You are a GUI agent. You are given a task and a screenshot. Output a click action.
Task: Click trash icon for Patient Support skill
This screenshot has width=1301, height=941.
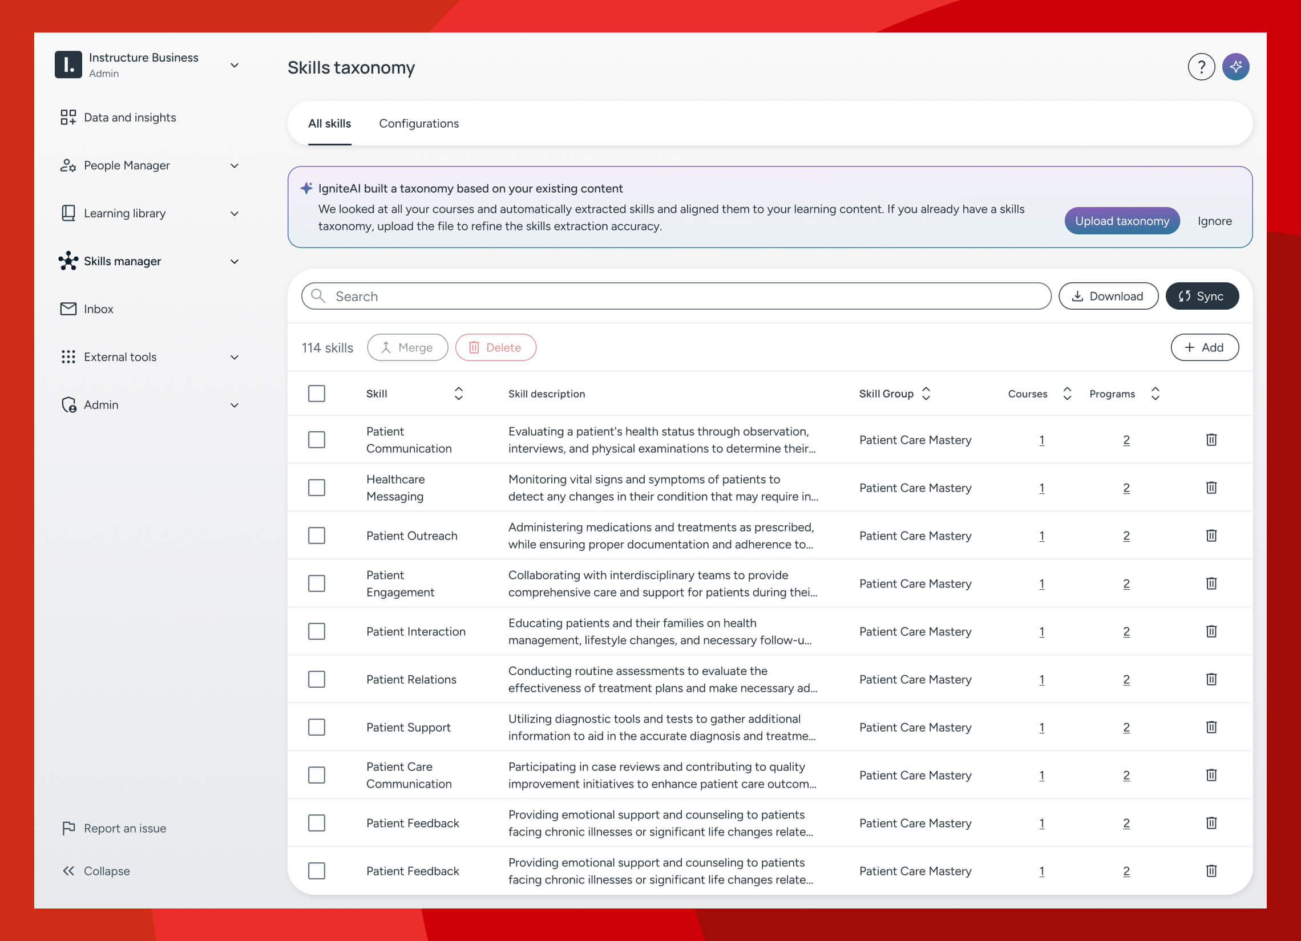point(1211,727)
